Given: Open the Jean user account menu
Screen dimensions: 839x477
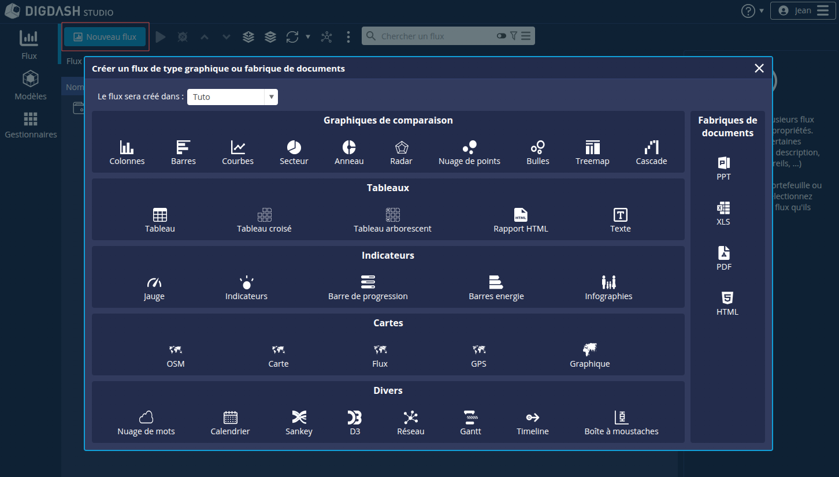Looking at the screenshot, I should (x=803, y=11).
